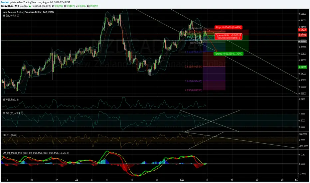The height and width of the screenshot is (183, 310).
Task: Click the Jul date on time axis
Action: [77, 180]
